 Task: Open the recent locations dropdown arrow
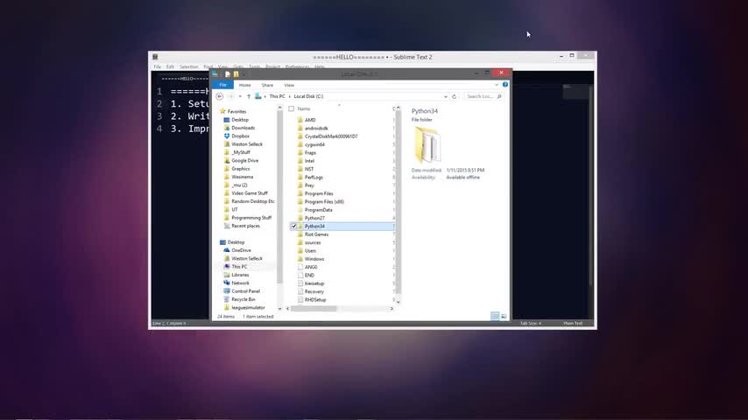[x=240, y=96]
